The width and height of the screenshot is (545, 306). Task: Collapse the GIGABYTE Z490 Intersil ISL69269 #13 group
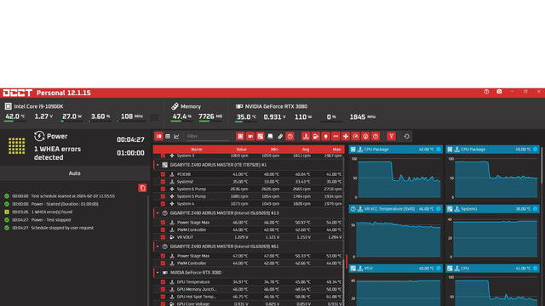point(158,213)
